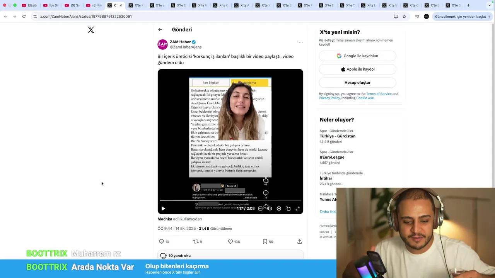Click the install/cast icon in address bar
The image size is (495, 278).
(396, 17)
